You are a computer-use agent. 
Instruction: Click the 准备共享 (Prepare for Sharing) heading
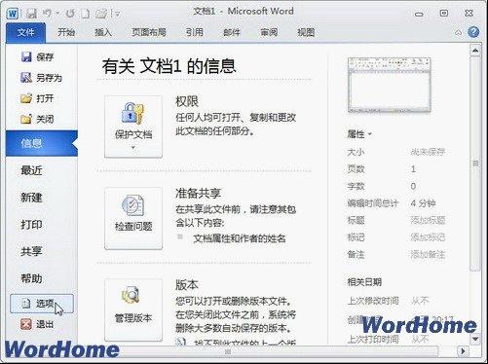[198, 194]
